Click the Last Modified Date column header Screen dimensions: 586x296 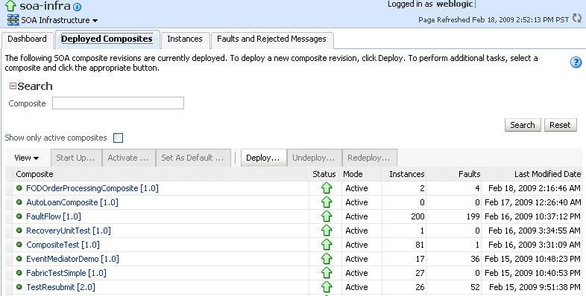coord(532,174)
